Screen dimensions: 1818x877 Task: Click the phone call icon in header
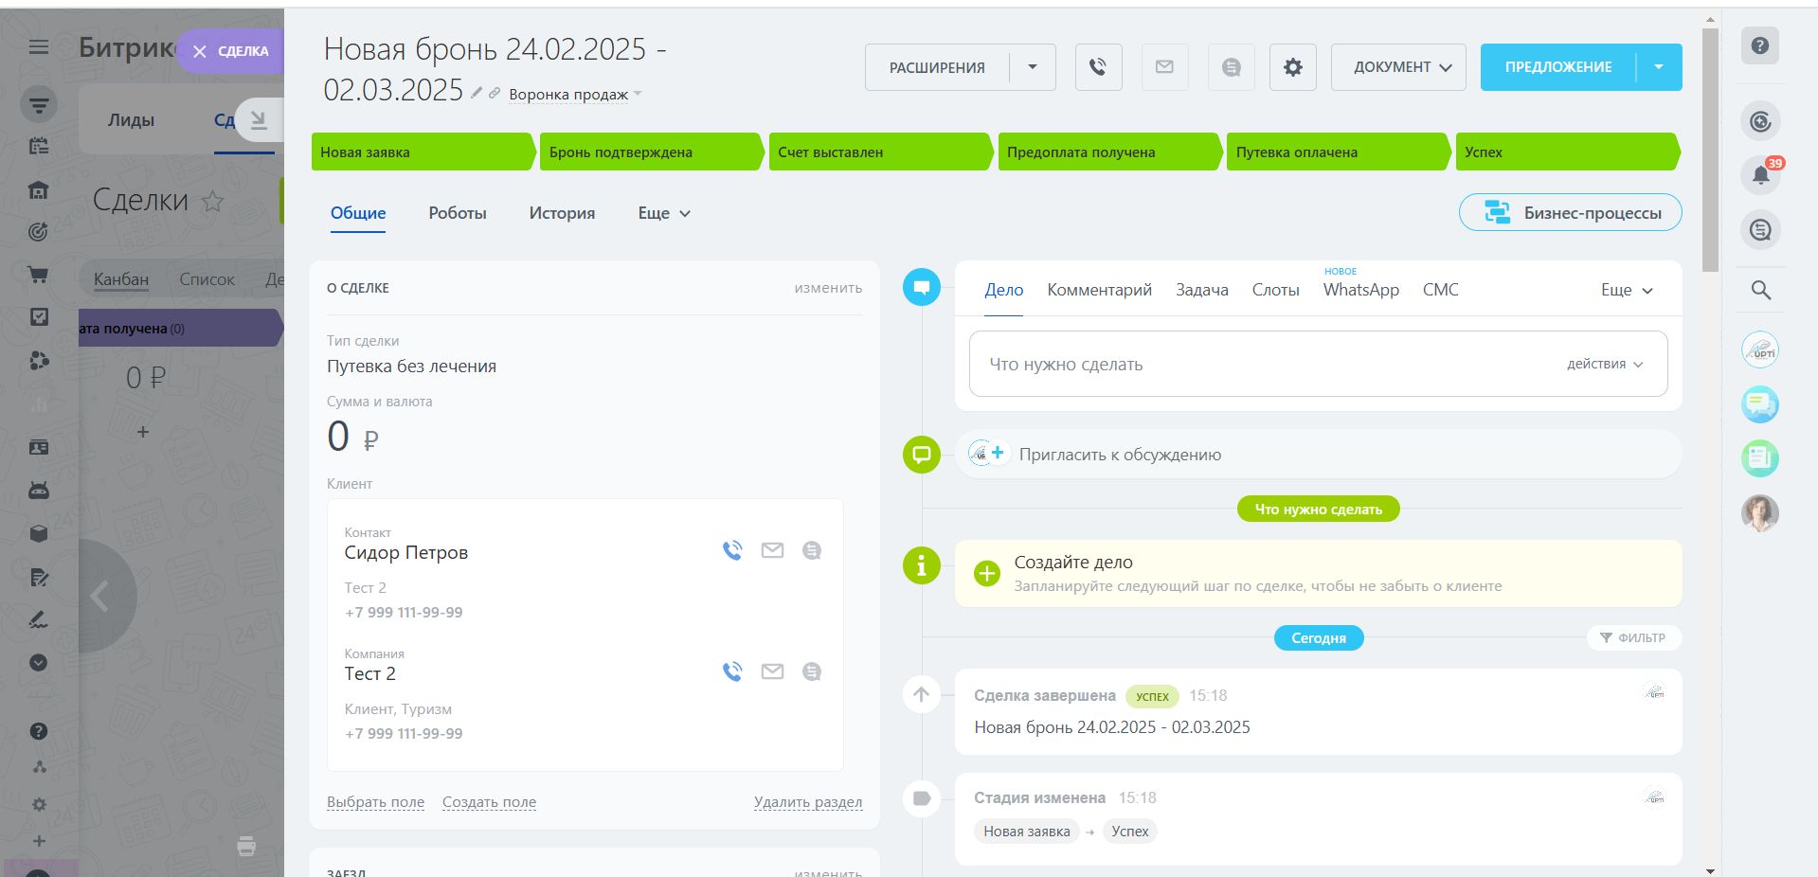1098,67
